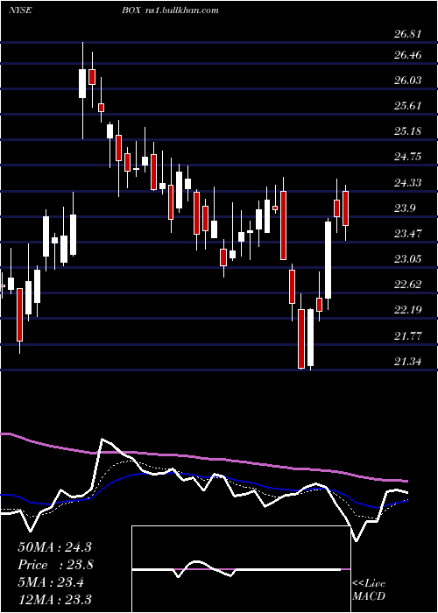Click the ns1.bullkhan.com source text
438x613 pixels.
(x=180, y=11)
